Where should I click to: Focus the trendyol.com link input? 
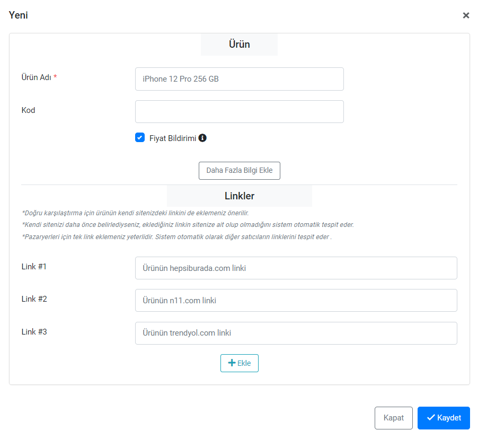click(x=296, y=333)
